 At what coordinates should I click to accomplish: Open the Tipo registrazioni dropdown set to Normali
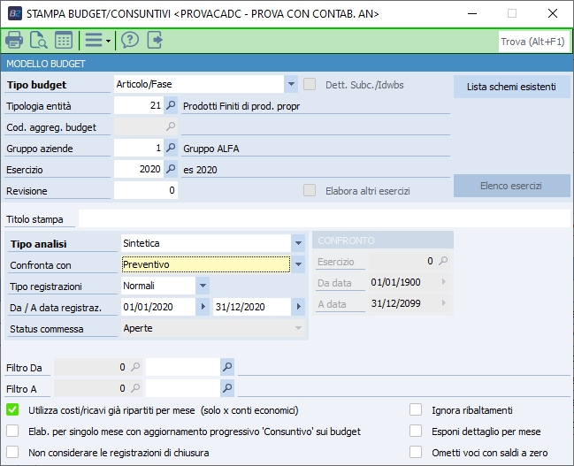(203, 286)
